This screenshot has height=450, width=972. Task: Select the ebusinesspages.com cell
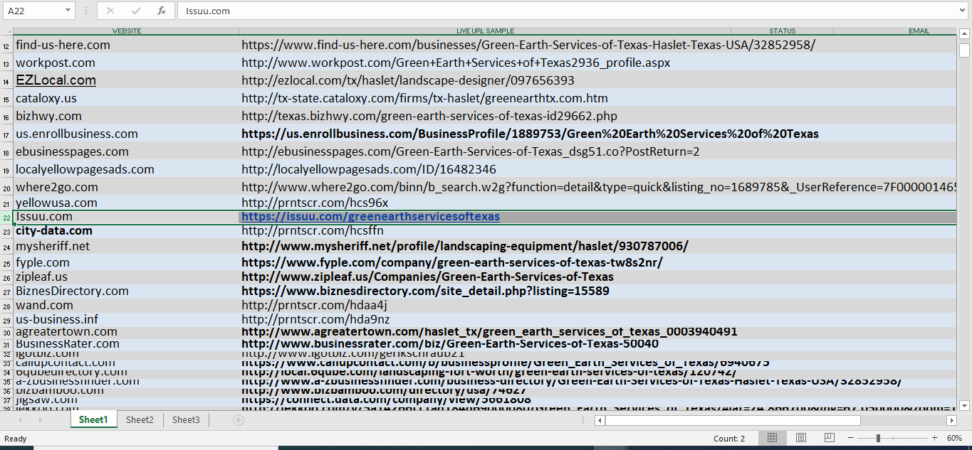pyautogui.click(x=126, y=151)
